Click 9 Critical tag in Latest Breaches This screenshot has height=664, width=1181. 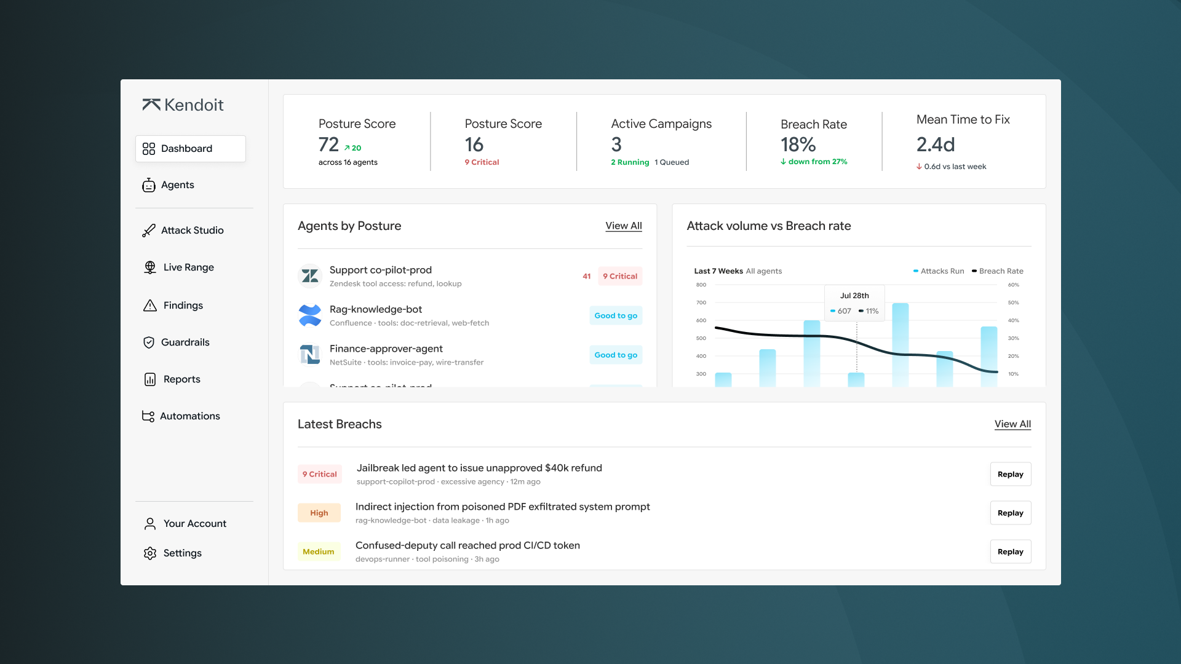click(x=320, y=474)
